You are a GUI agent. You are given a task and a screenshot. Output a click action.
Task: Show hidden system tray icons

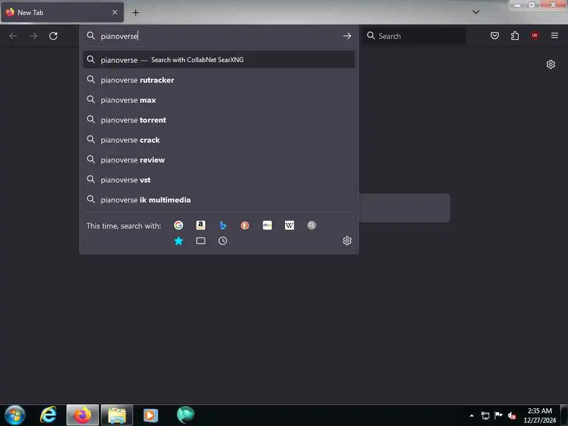(471, 415)
